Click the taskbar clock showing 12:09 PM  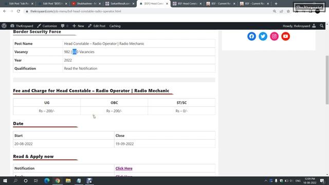coord(309,180)
